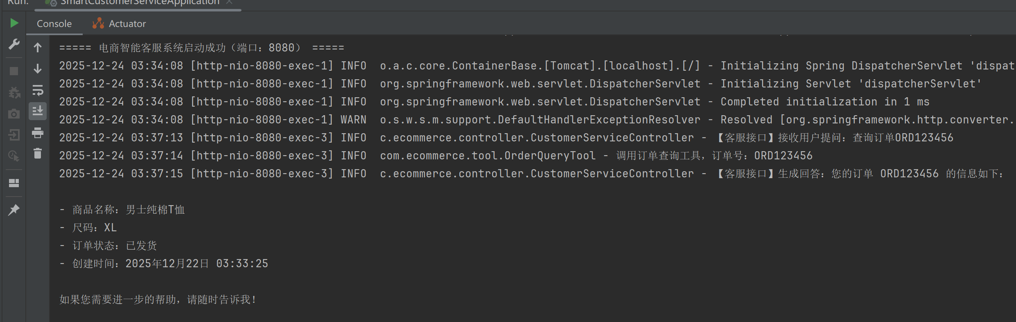Click the '如果您需要进一步的帮助' closing line

click(158, 300)
